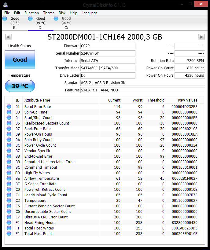Viewport: 210px width, 250px height.
Task: Click the Transfer Mode field SATA/600
Action: point(108,68)
